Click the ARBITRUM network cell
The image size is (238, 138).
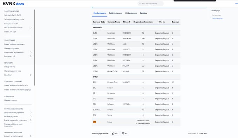click(x=127, y=38)
